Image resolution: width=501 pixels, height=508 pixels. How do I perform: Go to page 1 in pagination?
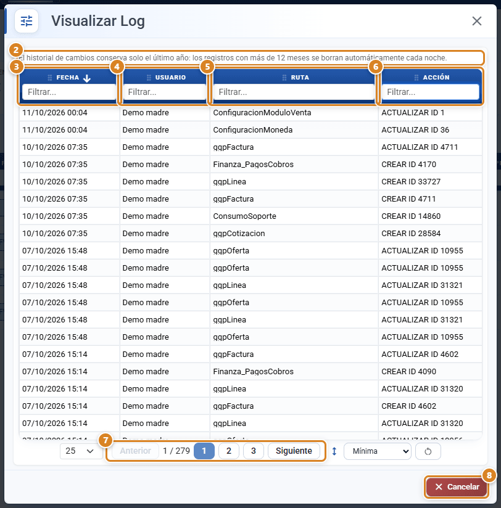204,451
